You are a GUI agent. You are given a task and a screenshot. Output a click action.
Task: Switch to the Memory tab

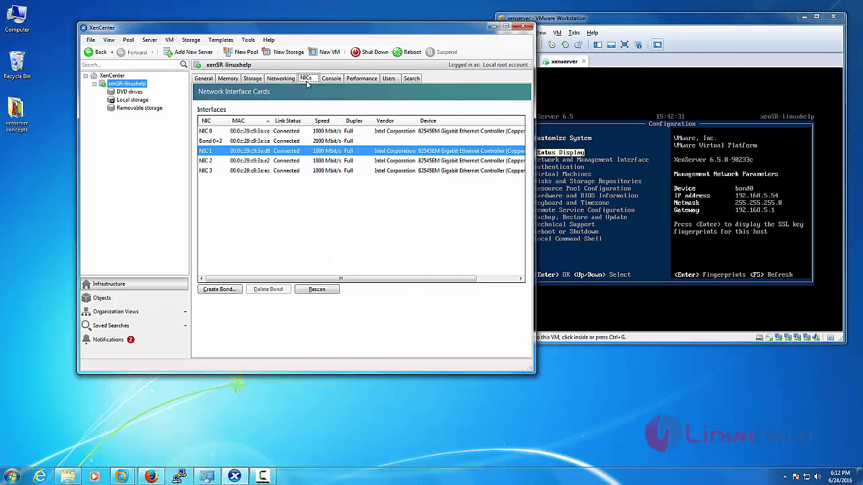(228, 78)
